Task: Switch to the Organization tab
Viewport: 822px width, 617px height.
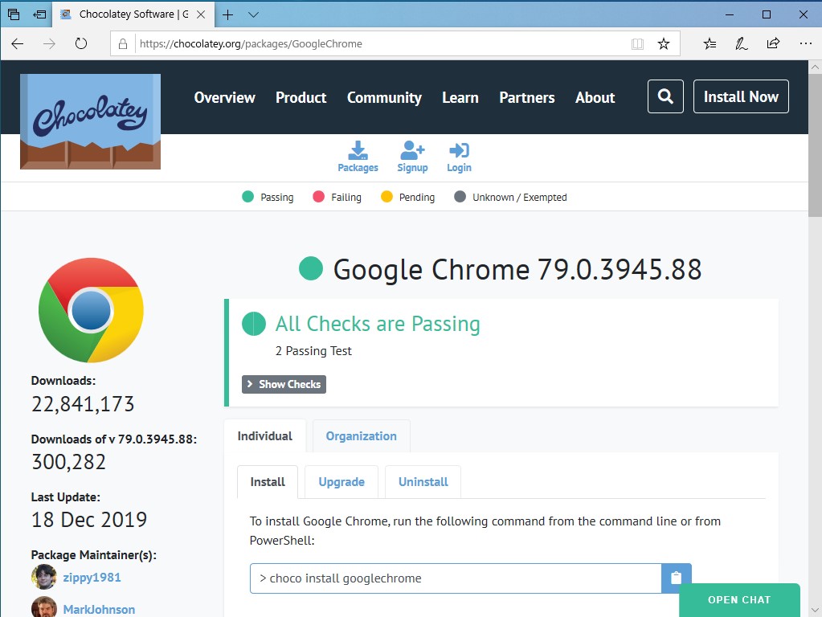Action: [361, 435]
